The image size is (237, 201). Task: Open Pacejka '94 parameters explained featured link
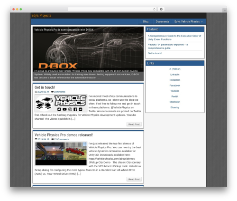(168, 46)
